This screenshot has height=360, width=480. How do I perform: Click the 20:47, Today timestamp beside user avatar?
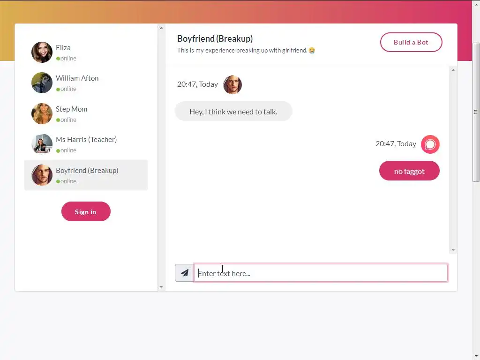point(396,143)
